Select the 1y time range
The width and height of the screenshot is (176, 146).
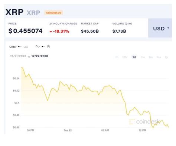click(166, 57)
